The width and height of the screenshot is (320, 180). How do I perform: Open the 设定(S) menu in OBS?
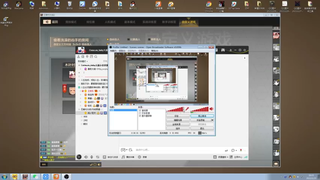(x=122, y=51)
